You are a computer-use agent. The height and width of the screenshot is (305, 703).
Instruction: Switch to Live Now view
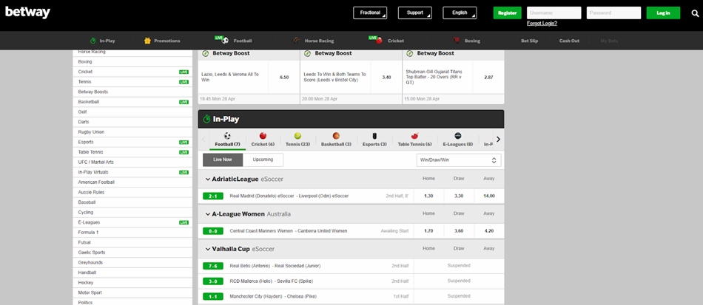(223, 160)
